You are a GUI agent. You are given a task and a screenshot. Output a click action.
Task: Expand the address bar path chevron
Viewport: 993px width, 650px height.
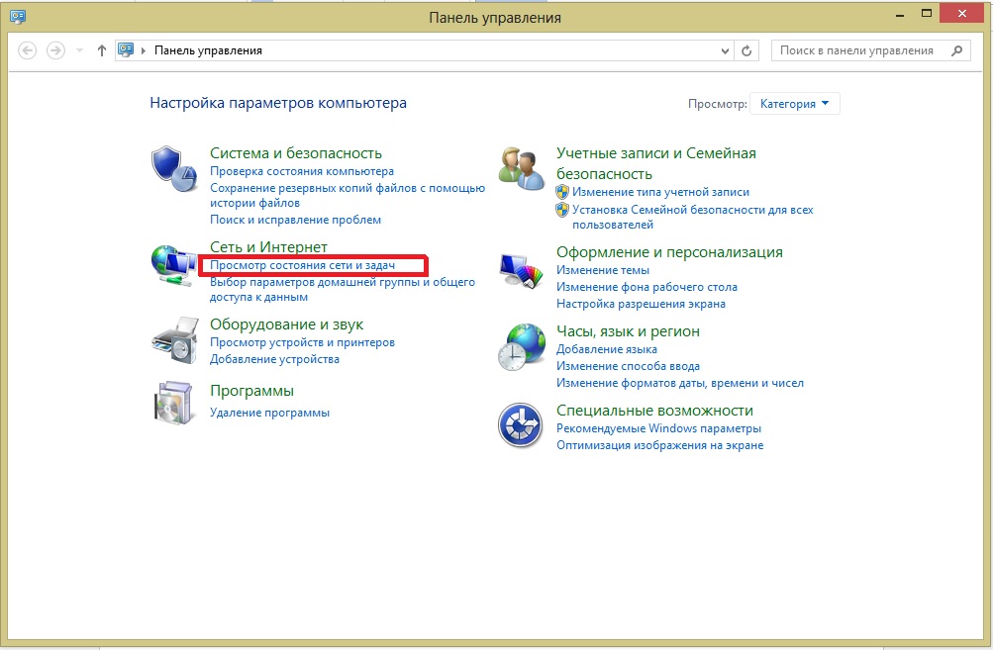pyautogui.click(x=144, y=50)
